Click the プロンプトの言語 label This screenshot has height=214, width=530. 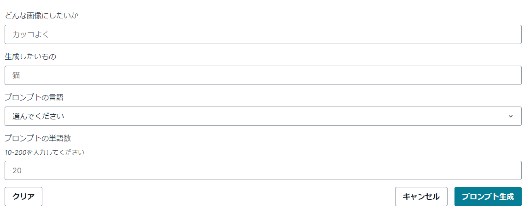point(34,97)
